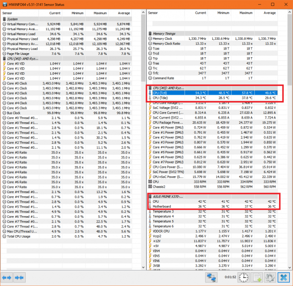Click the right pane Average column header
Image resolution: width=293 pixels, height=286 pixels.
pos(266,13)
